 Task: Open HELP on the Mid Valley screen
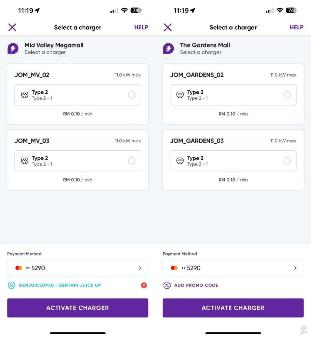coord(141,27)
